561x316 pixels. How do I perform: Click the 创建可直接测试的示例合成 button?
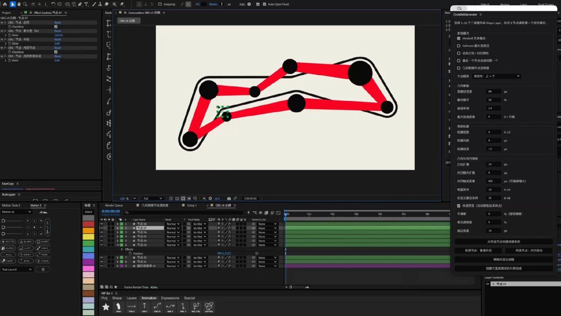(503, 268)
